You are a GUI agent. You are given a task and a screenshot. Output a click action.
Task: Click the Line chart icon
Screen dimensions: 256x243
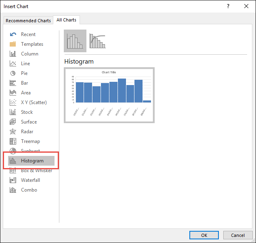coord(13,64)
